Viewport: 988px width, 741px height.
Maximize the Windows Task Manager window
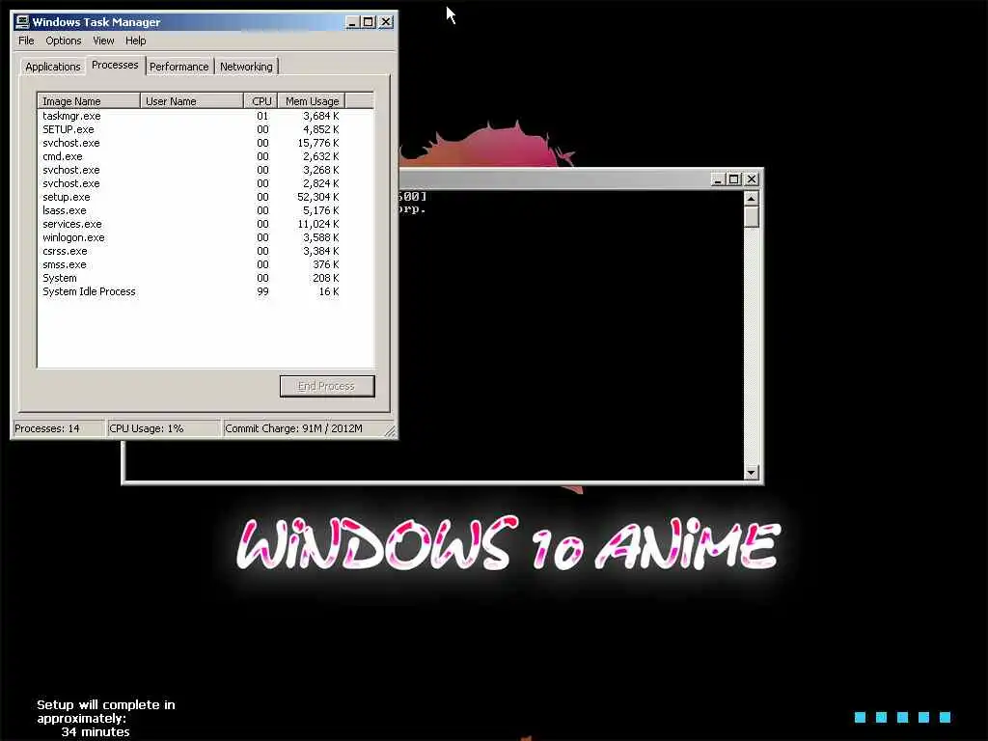point(369,22)
